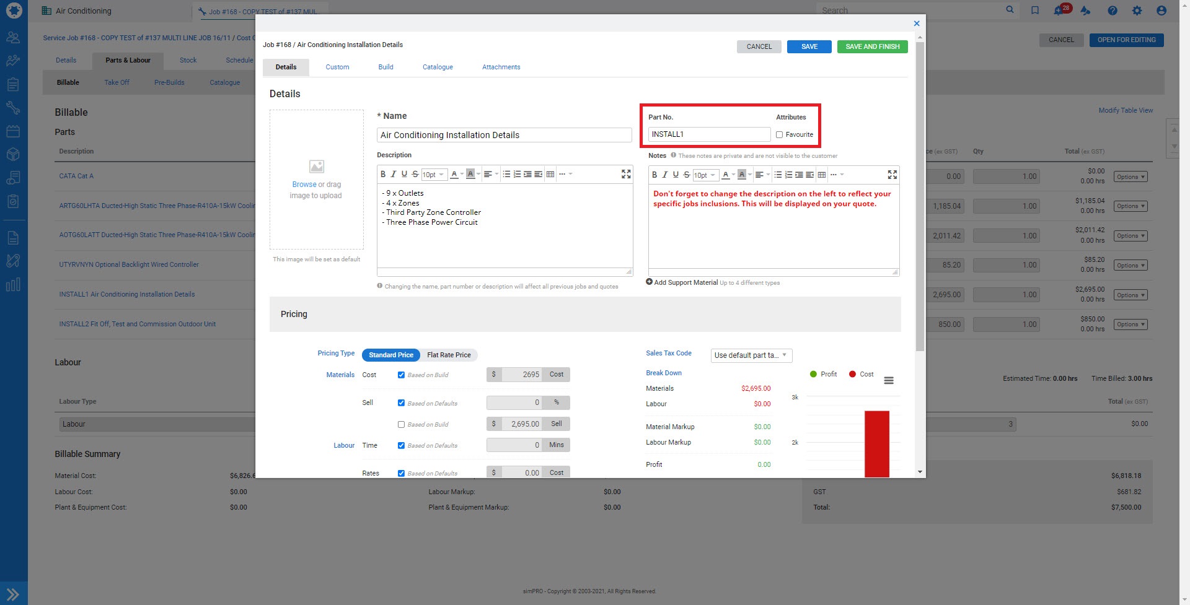The image size is (1190, 605).
Task: Uncheck Sell Based on Defaults checkbox
Action: [x=401, y=403]
